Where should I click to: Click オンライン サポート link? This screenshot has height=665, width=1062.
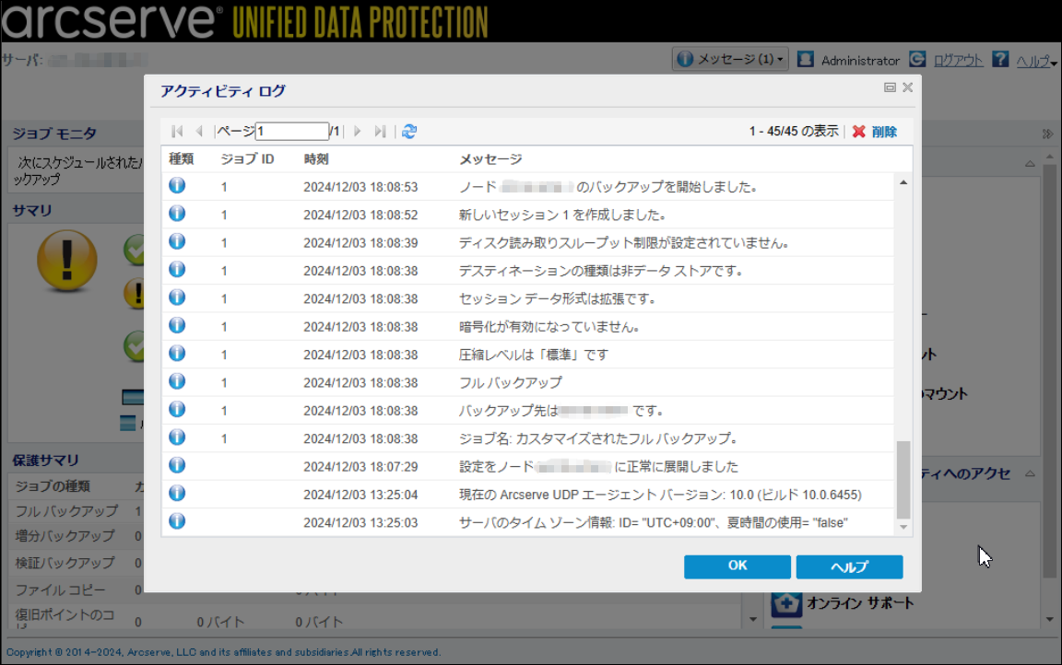pyautogui.click(x=860, y=602)
